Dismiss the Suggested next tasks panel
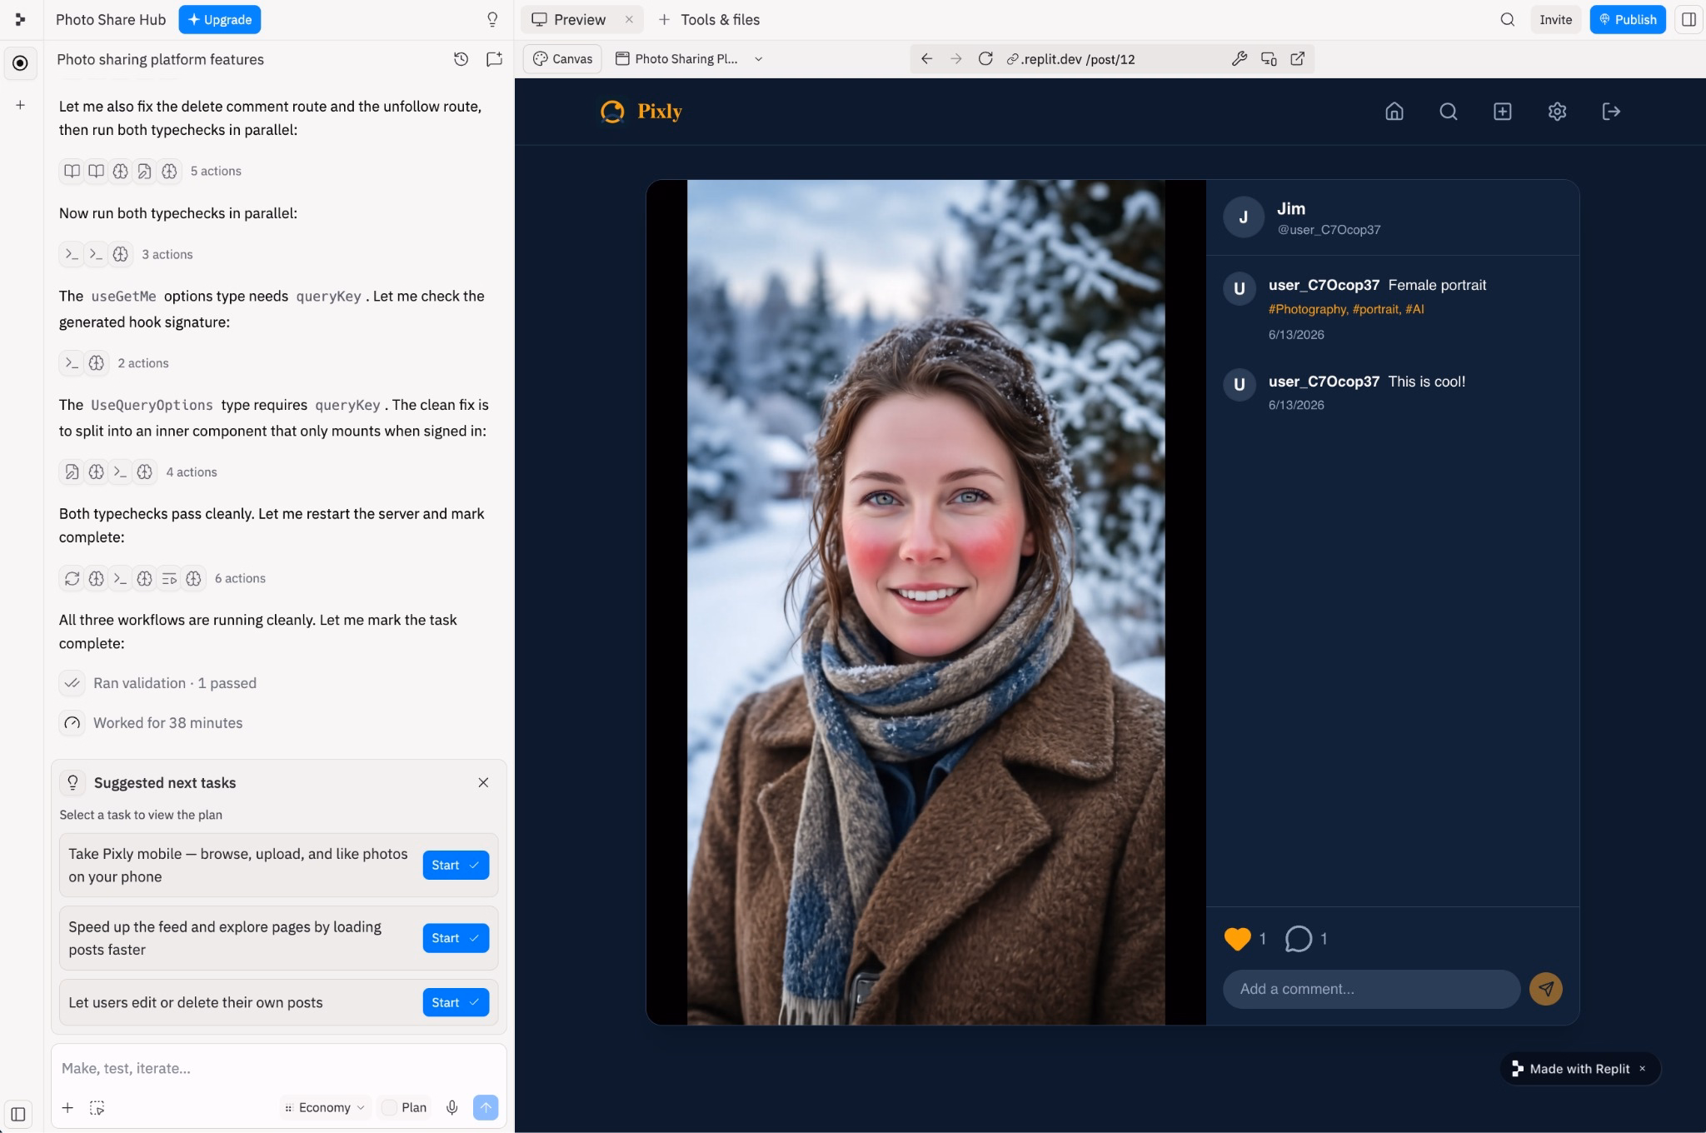Screen dimensions: 1706x1133 click(483, 782)
